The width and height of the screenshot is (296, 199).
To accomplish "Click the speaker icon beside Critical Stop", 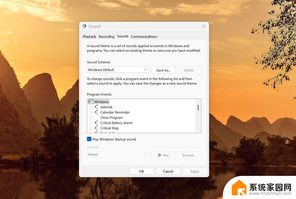I will (x=96, y=128).
